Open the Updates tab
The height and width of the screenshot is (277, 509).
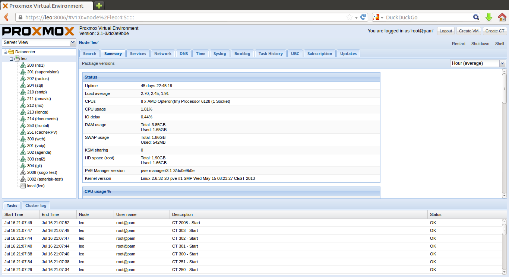348,54
